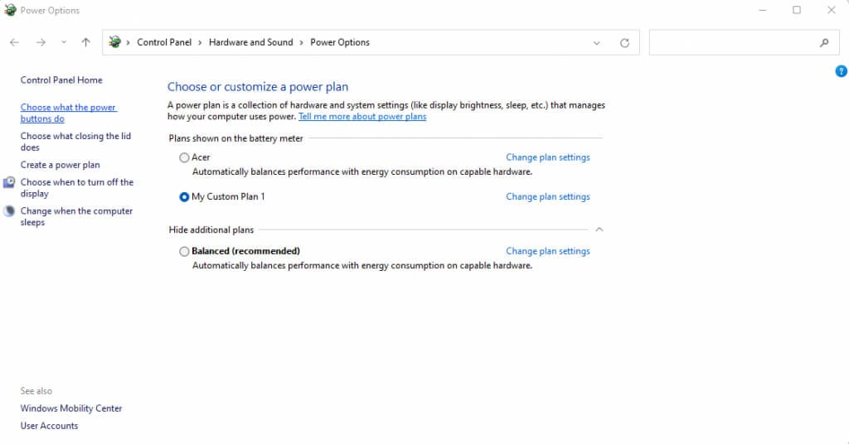
Task: Select the My Custom Plan 1 radio button
Action: click(x=184, y=197)
